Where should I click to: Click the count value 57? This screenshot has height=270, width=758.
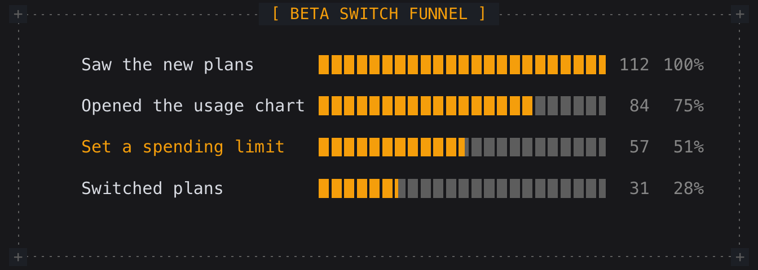[639, 147]
